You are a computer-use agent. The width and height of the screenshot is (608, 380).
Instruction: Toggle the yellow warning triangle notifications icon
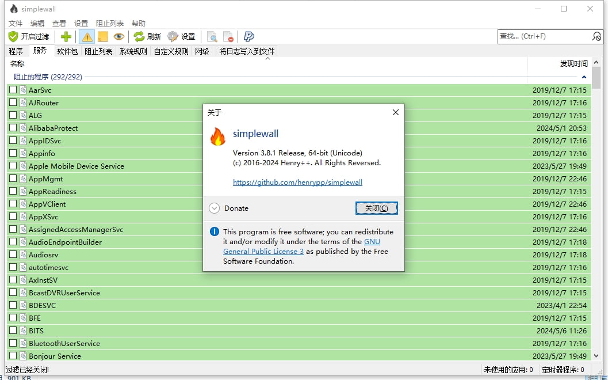[x=87, y=36]
